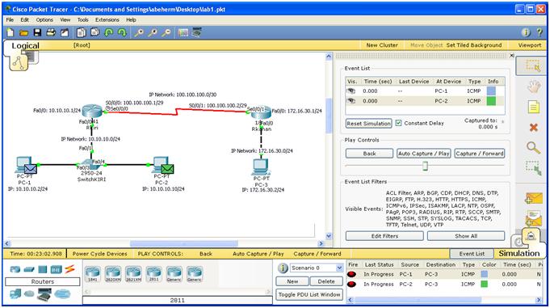The image size is (550, 308).
Task: Select the Connections lightning bolt category
Action: point(70,269)
